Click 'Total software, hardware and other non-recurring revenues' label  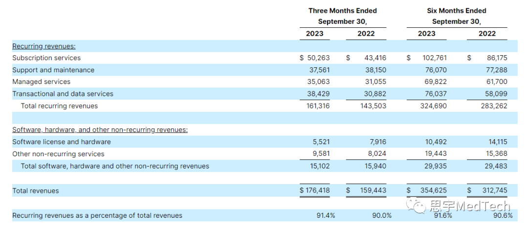[x=115, y=166]
